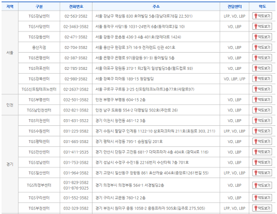This screenshot has height=214, width=277.
Task: Open 약도보기 map for TGS남인천센터
Action: click(262, 110)
